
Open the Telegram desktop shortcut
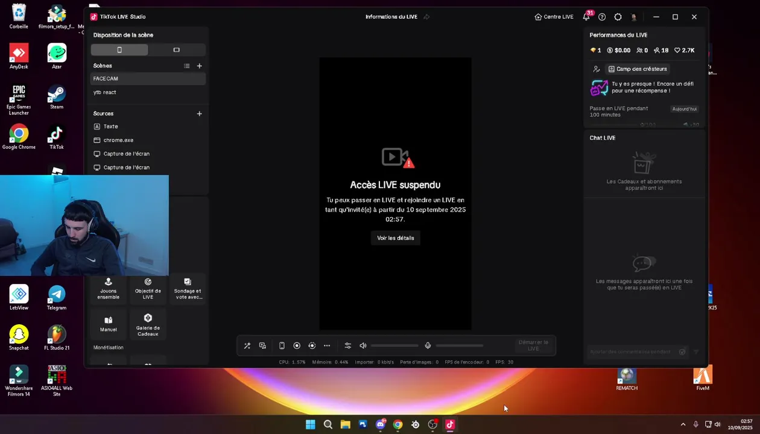(57, 298)
